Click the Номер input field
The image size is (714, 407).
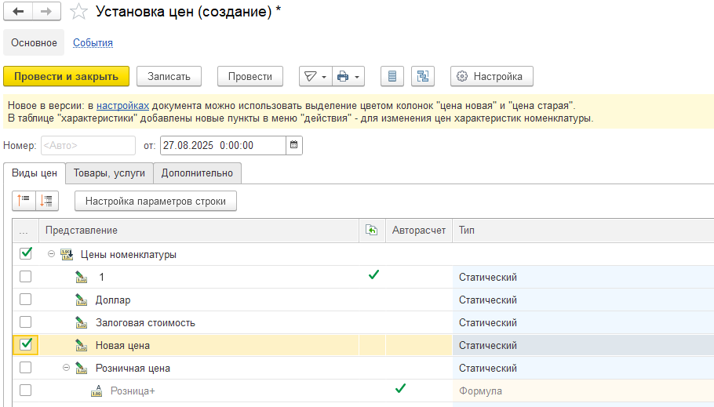(x=87, y=145)
